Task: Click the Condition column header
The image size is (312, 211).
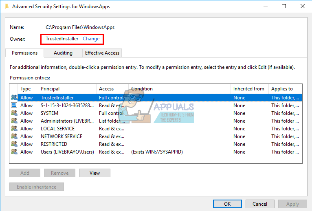Action: pyautogui.click(x=180, y=89)
